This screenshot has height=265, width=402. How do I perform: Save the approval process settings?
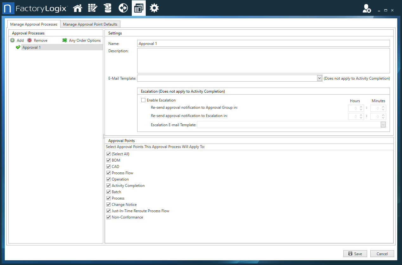(x=355, y=254)
